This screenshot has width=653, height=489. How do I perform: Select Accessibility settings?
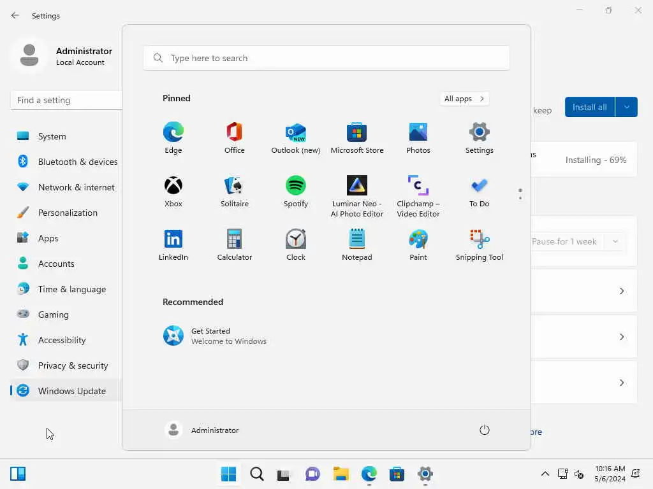(x=66, y=340)
